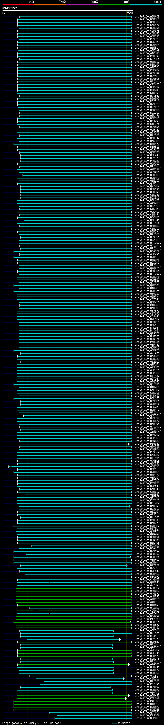
Task: Click the Large gaps legend text
Action: coord(32,723)
